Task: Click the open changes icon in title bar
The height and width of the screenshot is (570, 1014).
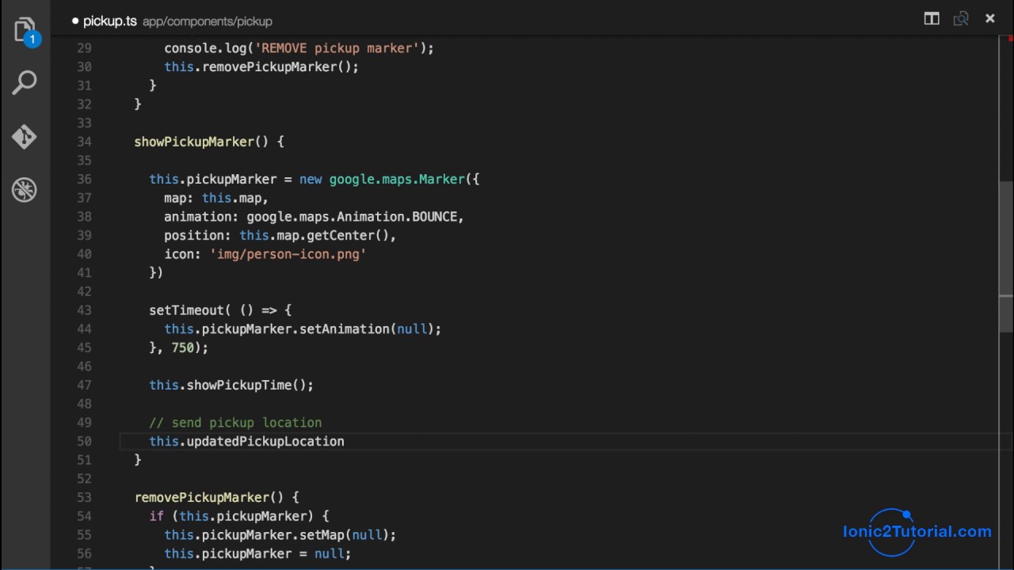Action: pos(961,18)
